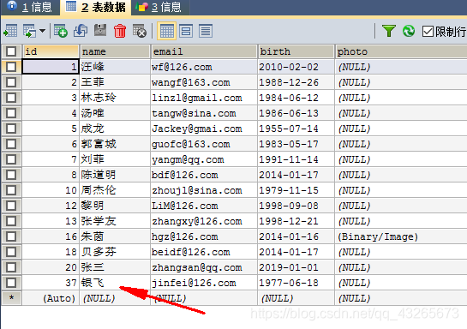Save changes with the floppy disk icon
The image size is (467, 329).
pyautogui.click(x=100, y=30)
